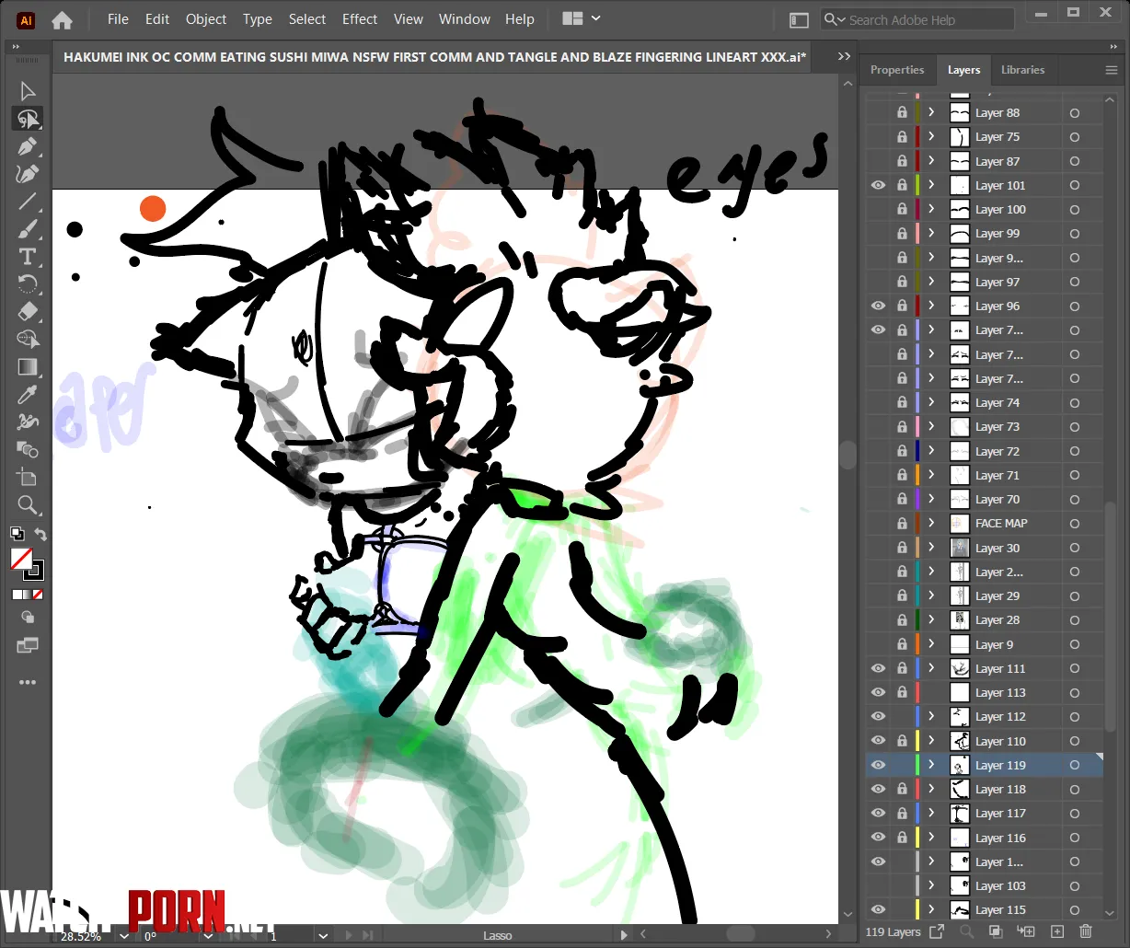Unlock Layer 88 padlock

(x=902, y=112)
